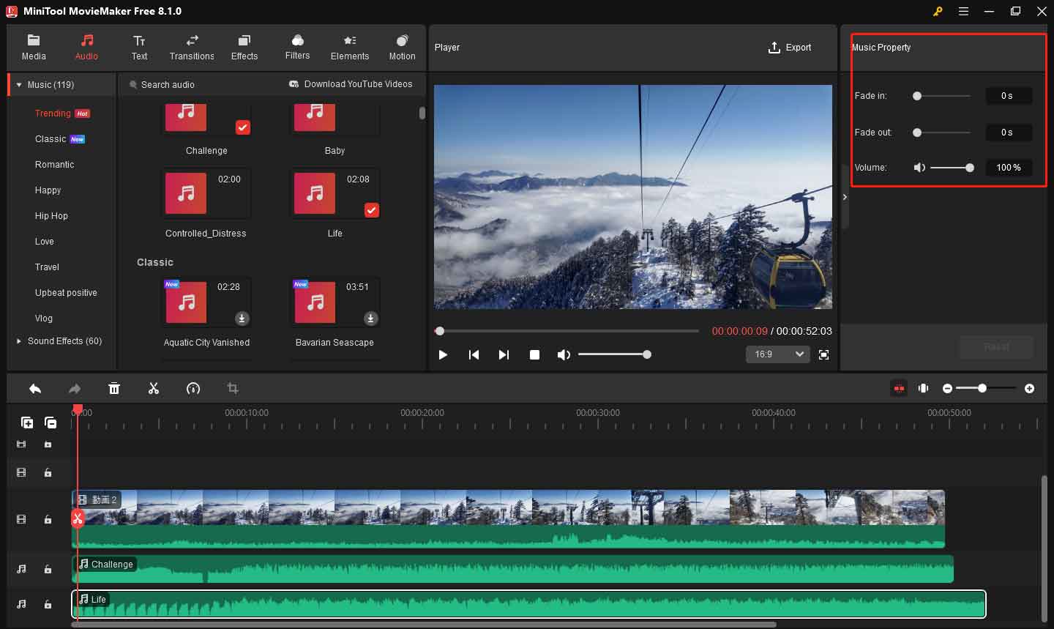The width and height of the screenshot is (1054, 629).
Task: Select the crop tool in timeline toolbar
Action: point(233,389)
